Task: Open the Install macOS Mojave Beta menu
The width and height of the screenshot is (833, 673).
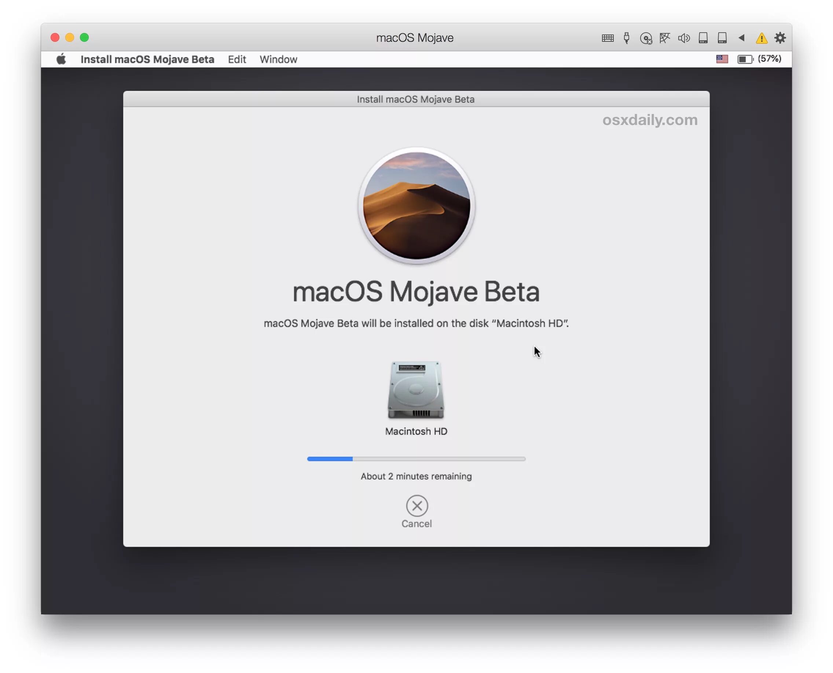Action: coord(147,59)
